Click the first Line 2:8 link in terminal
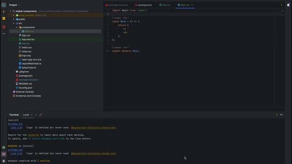Viewport: 292px width, 164px height. (16, 128)
